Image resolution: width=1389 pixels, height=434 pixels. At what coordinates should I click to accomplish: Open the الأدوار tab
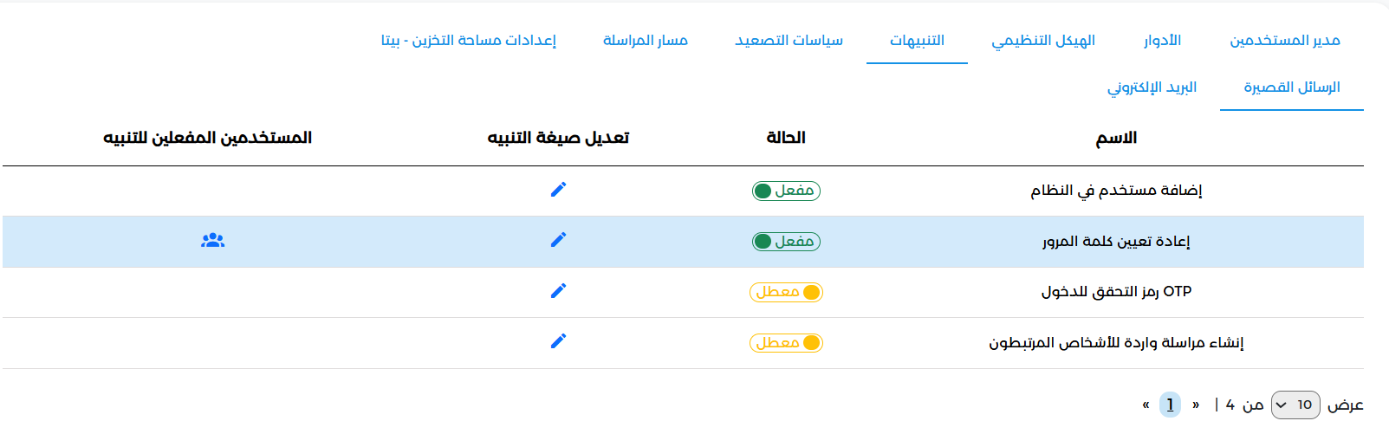pyautogui.click(x=1162, y=41)
